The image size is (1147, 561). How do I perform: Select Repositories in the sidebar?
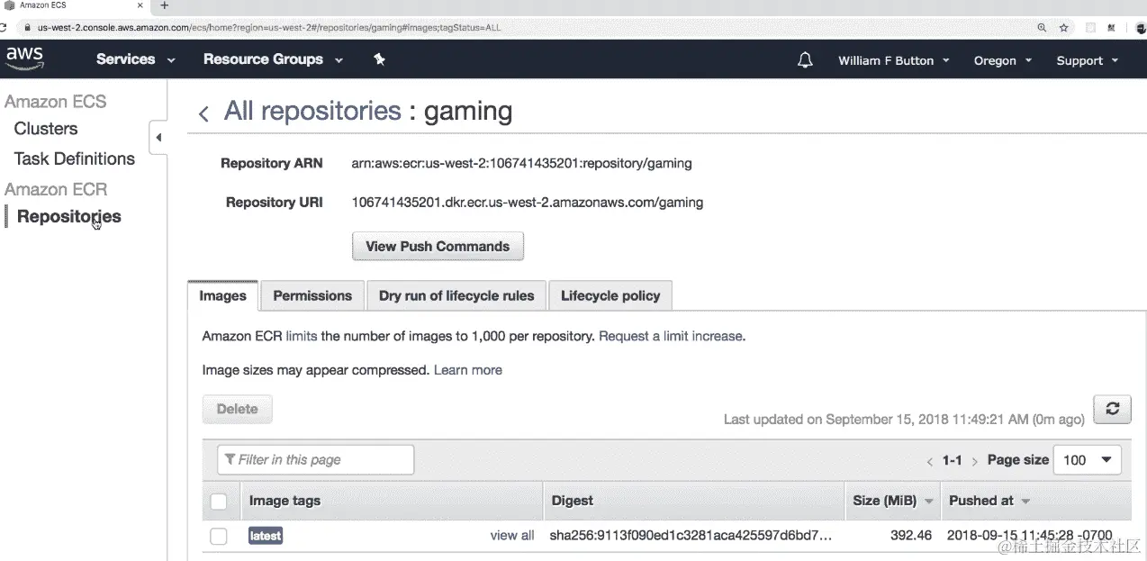69,216
